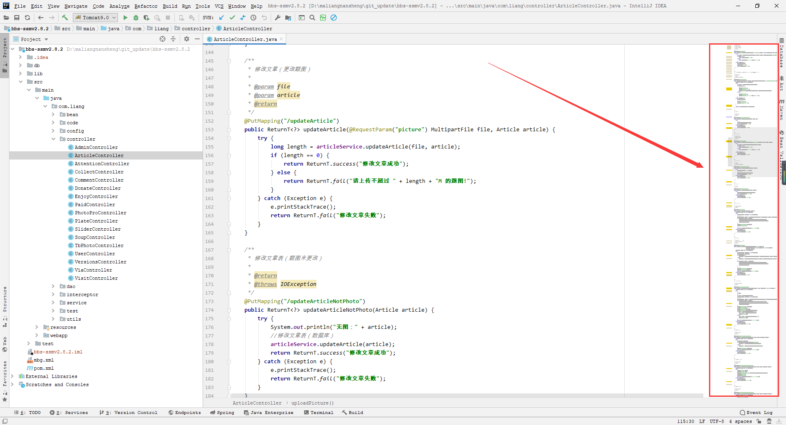The height and width of the screenshot is (425, 786).
Task: Collapse the controller folder in tree
Action: click(x=53, y=139)
